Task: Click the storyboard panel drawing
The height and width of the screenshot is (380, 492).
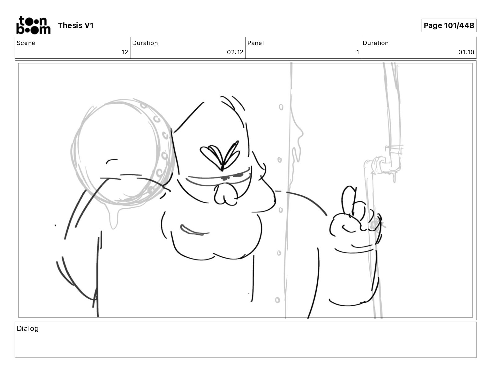Action: 245,190
